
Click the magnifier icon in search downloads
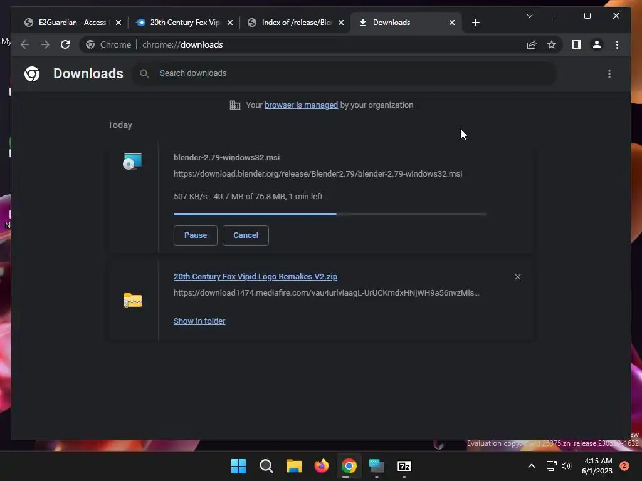click(144, 74)
